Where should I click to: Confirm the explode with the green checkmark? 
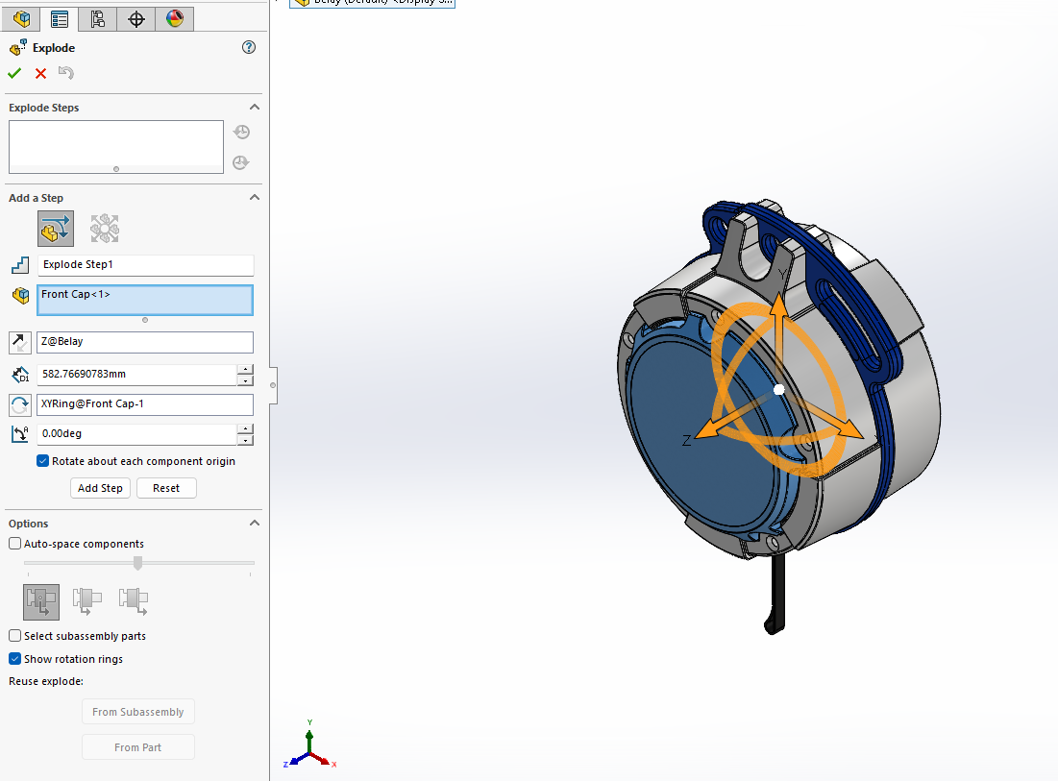13,72
